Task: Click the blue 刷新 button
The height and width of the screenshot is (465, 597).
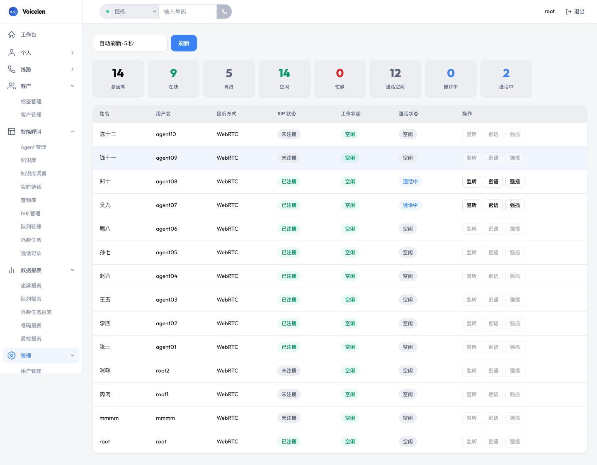Action: point(184,43)
